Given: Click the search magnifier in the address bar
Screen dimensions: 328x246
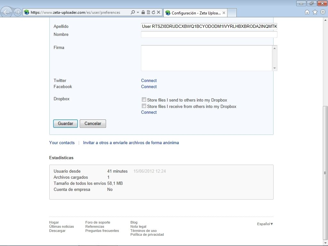Looking at the screenshot, I should click(x=133, y=12).
